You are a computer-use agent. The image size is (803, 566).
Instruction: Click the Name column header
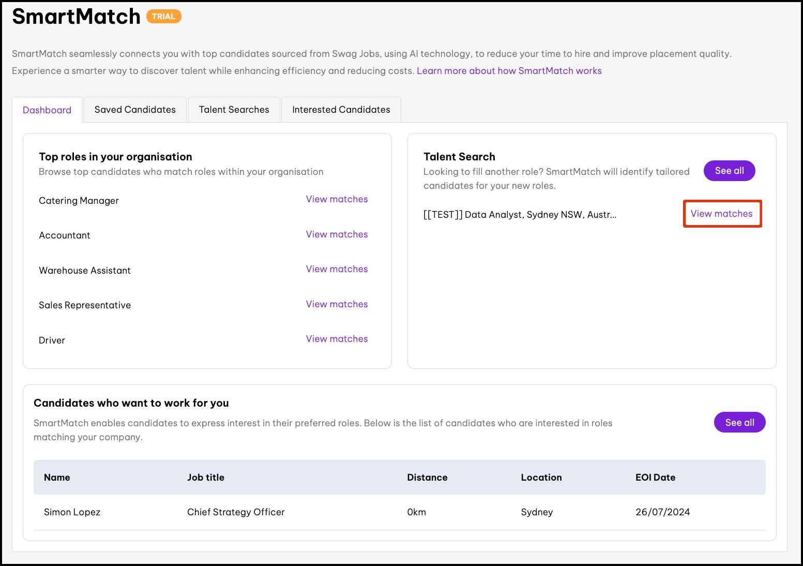[57, 478]
